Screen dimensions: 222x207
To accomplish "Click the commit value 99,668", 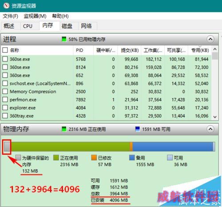I will point(131,59).
